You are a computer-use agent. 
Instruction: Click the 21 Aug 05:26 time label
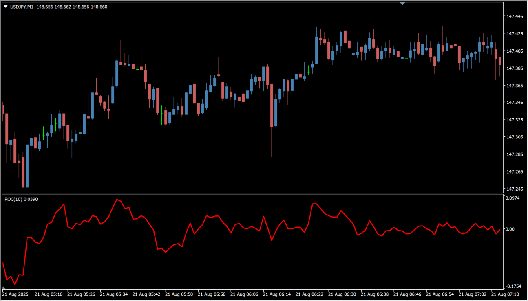(81, 294)
